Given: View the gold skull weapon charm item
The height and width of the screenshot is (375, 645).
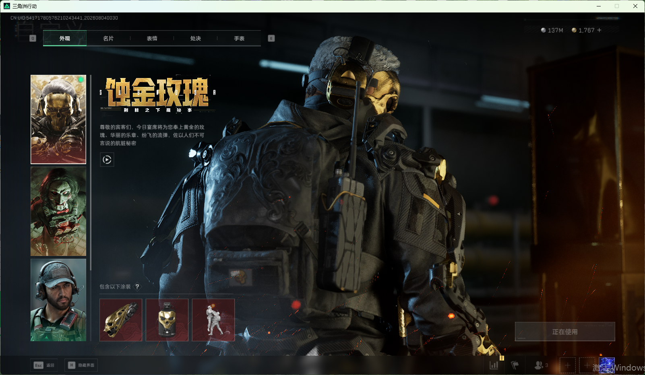Looking at the screenshot, I should [x=121, y=320].
